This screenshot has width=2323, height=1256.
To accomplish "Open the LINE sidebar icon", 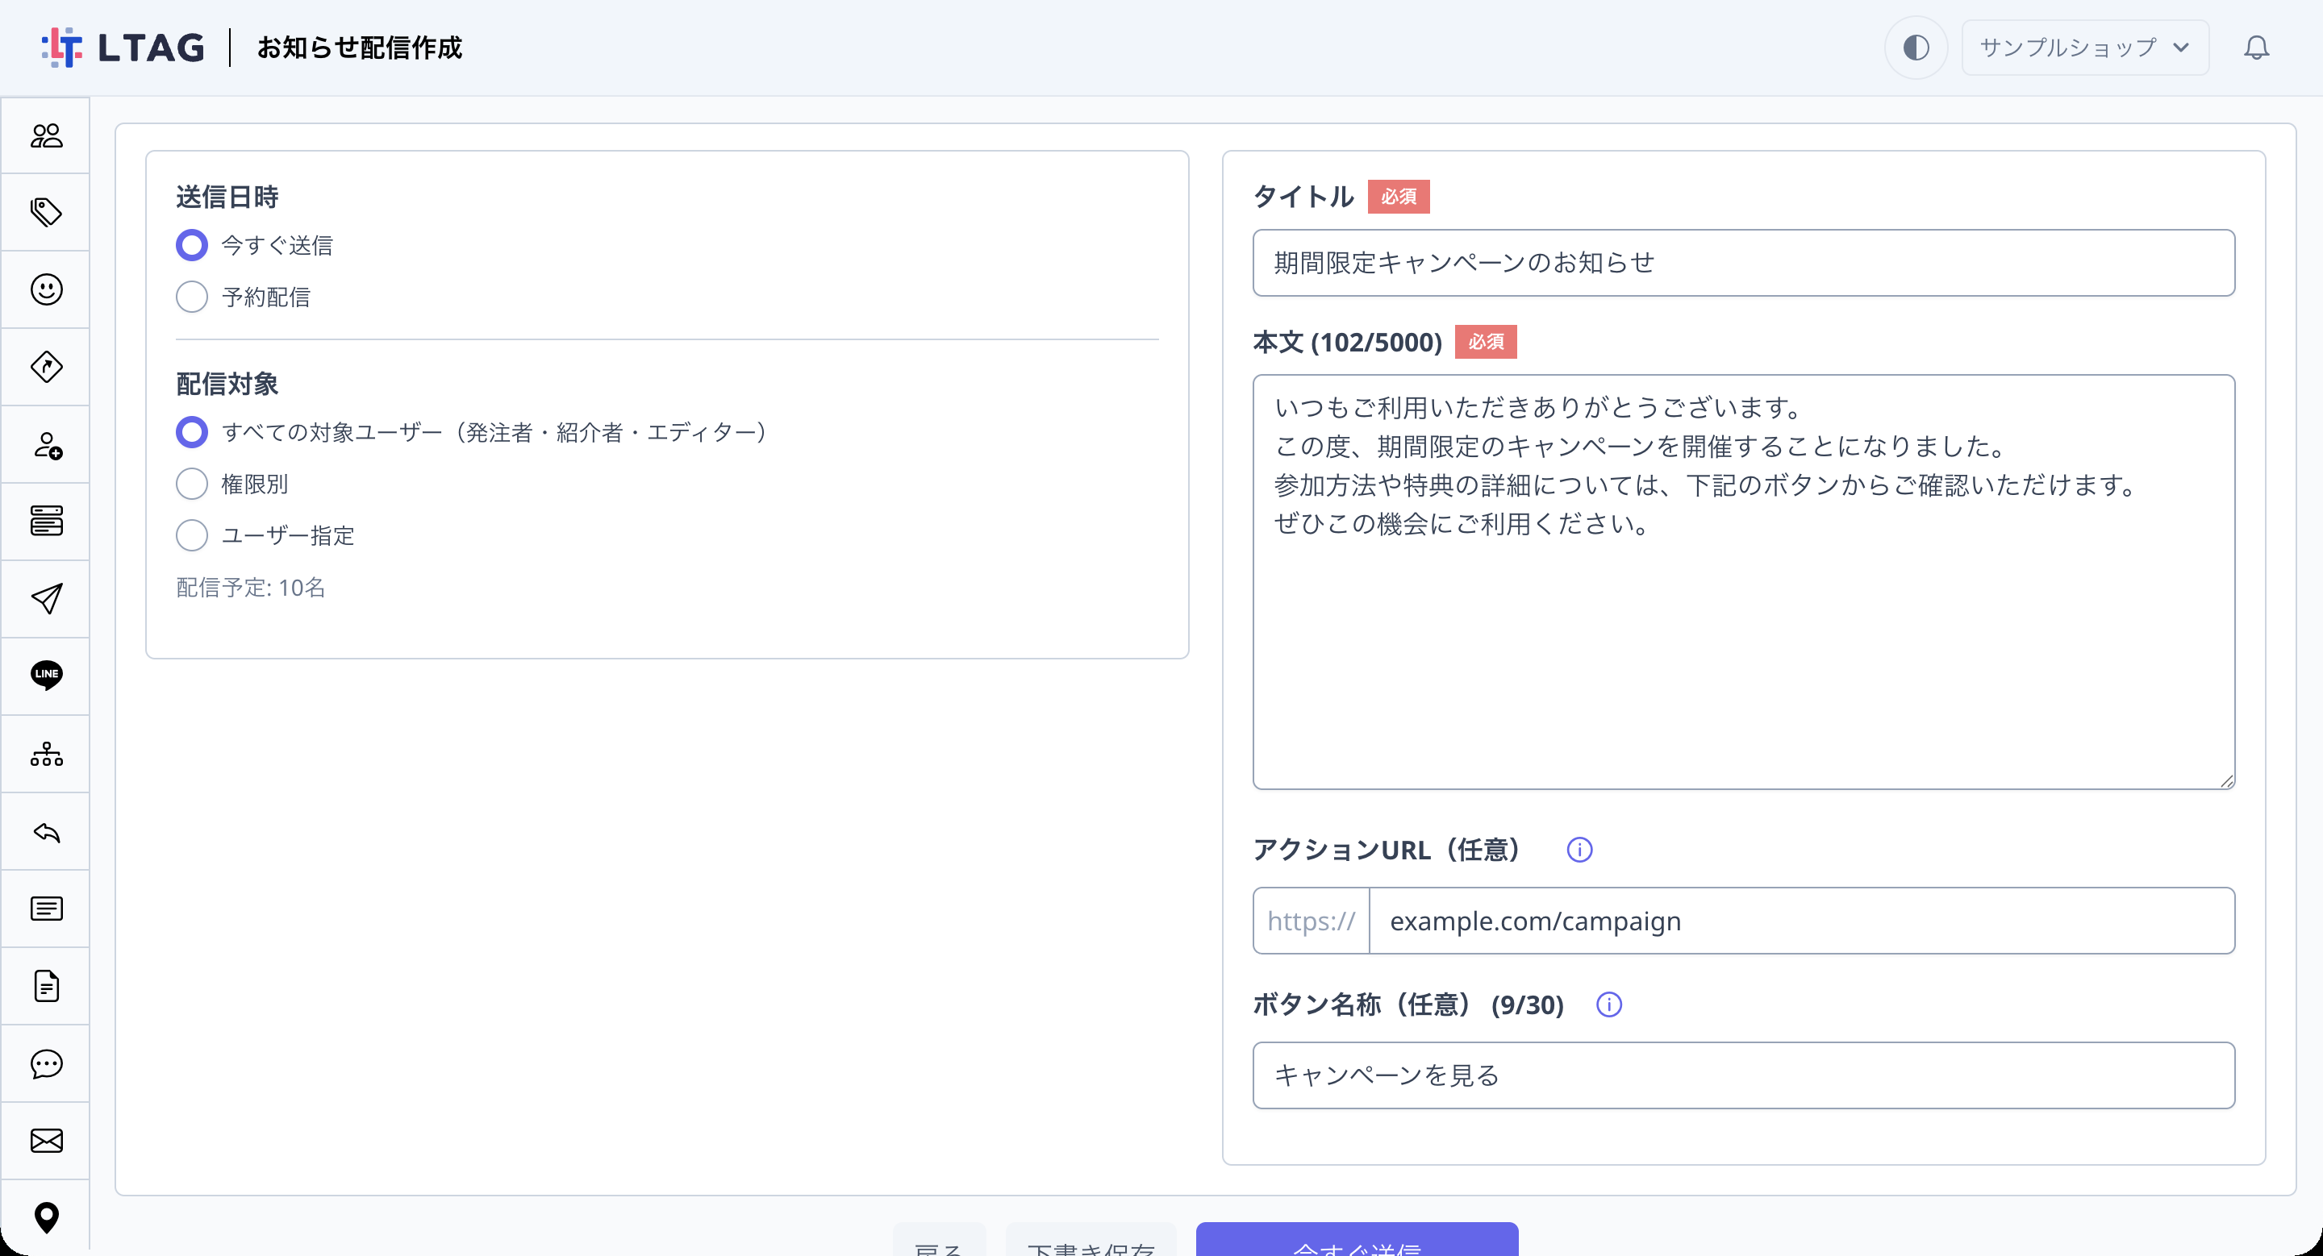I will tap(46, 676).
